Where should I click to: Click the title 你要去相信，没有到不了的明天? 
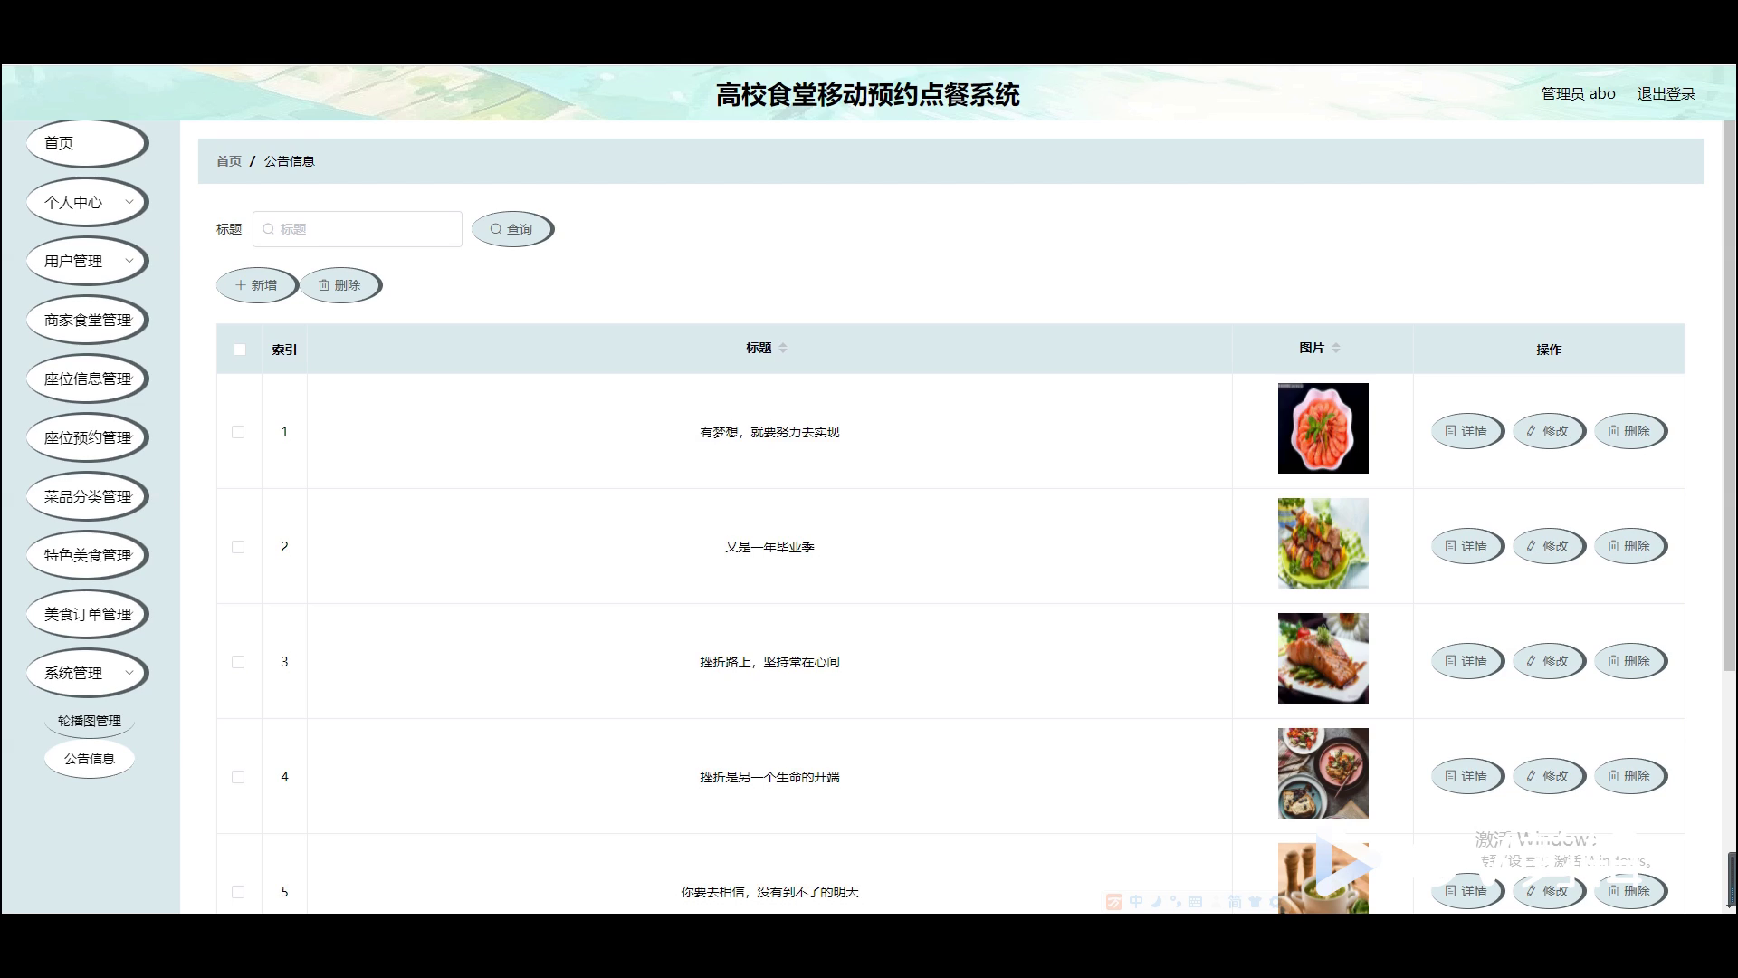pos(769,892)
